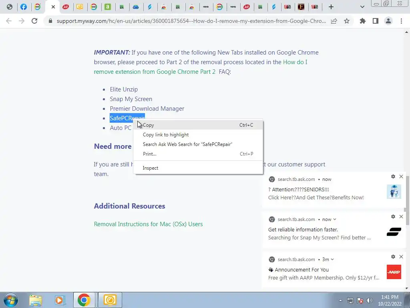Open the Windows Start button
The height and width of the screenshot is (308, 410).
(x=11, y=300)
